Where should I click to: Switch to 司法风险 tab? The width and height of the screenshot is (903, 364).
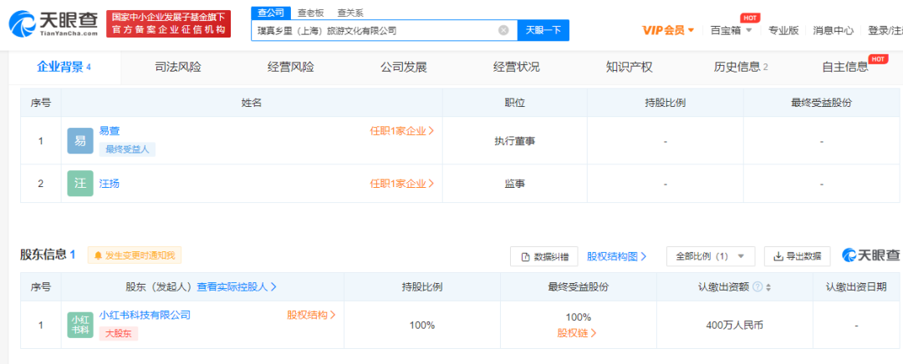[178, 68]
